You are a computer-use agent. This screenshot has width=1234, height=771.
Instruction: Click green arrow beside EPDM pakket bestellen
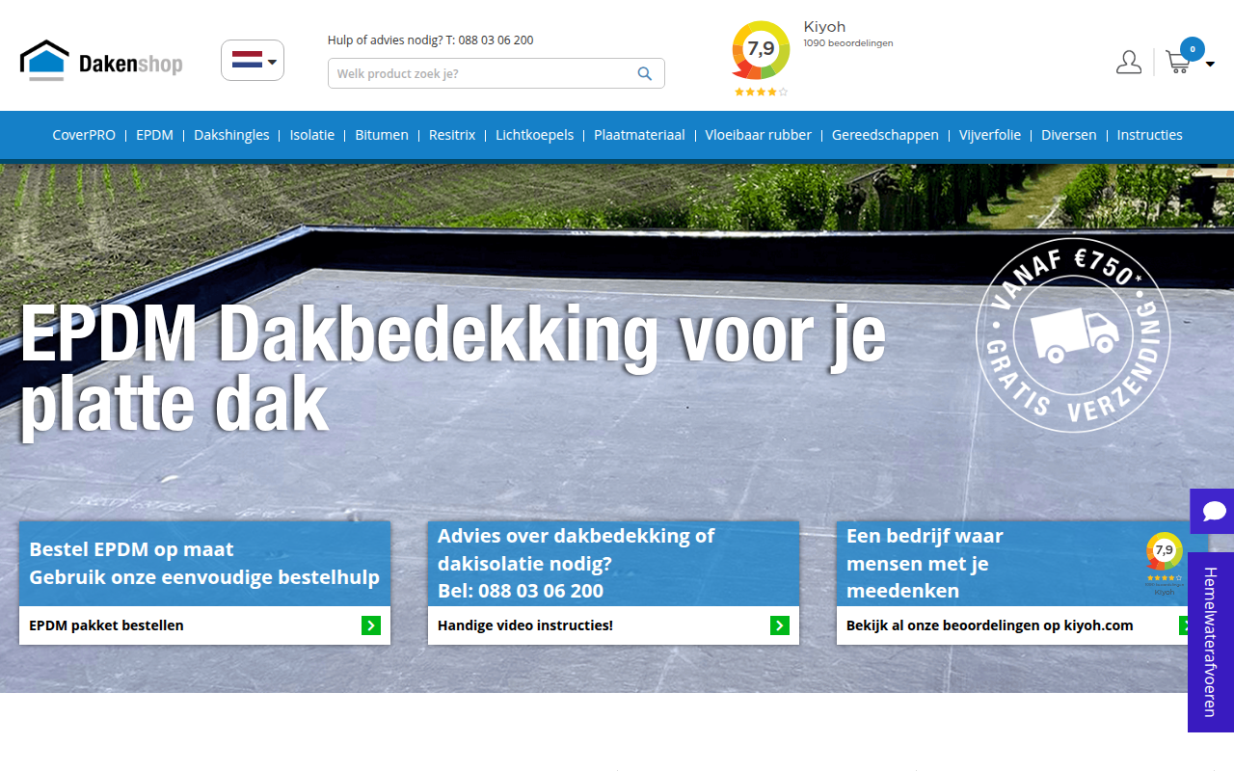pos(371,625)
